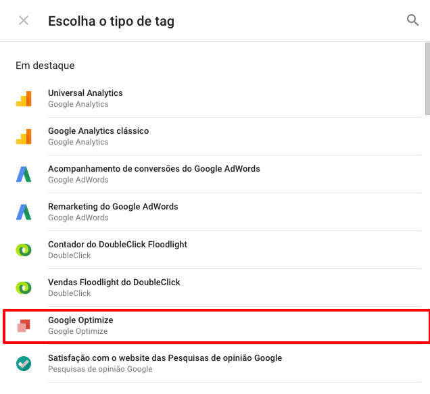The width and height of the screenshot is (430, 394).
Task: Click the Google survey checkmark icon
Action: (24, 364)
